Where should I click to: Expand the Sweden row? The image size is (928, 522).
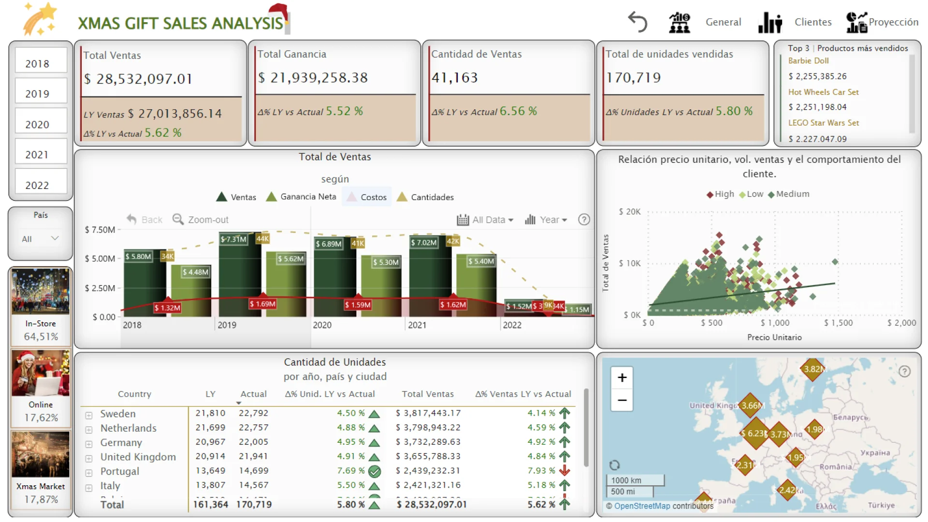click(89, 415)
